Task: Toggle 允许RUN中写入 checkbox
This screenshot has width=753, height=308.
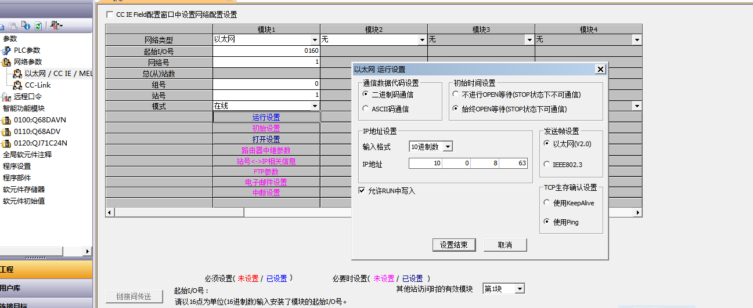Action: coord(362,190)
